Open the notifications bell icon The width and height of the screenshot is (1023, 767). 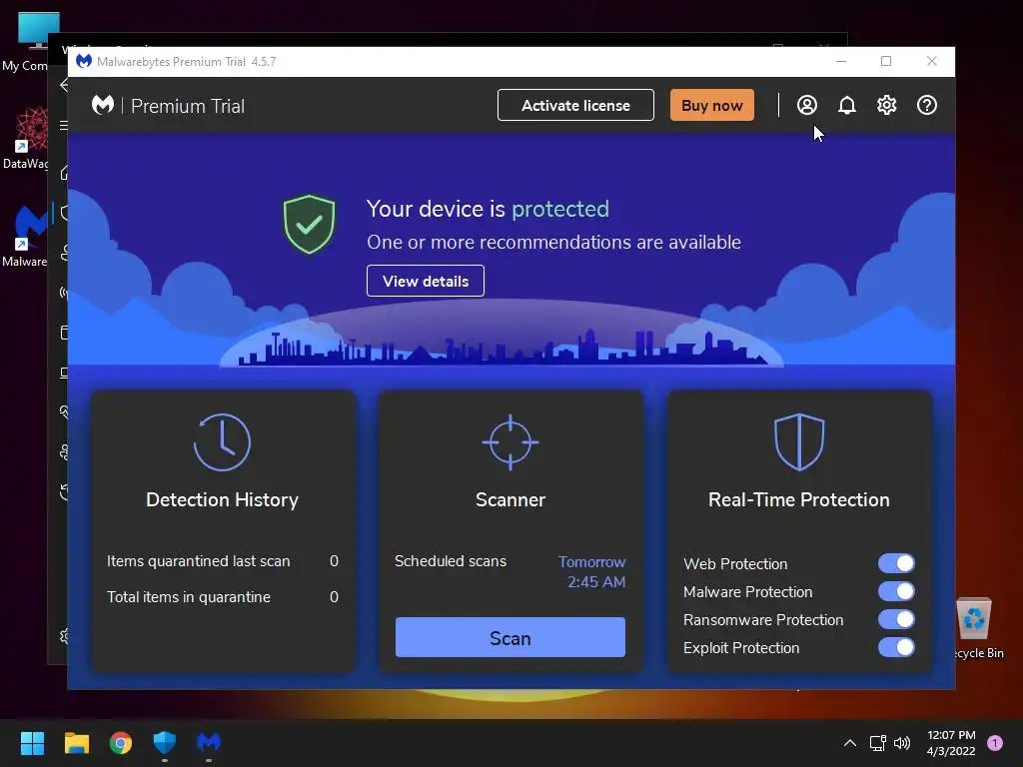[x=847, y=105]
